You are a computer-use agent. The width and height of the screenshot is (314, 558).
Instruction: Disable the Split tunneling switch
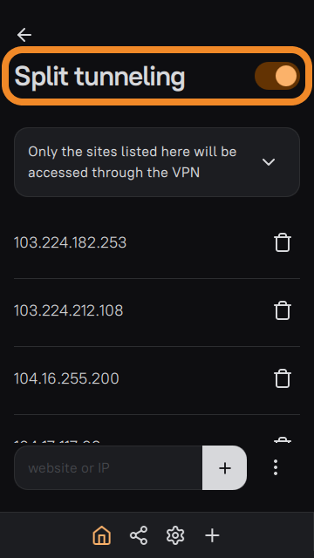(277, 76)
